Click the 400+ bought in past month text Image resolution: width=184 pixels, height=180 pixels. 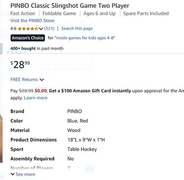click(37, 49)
